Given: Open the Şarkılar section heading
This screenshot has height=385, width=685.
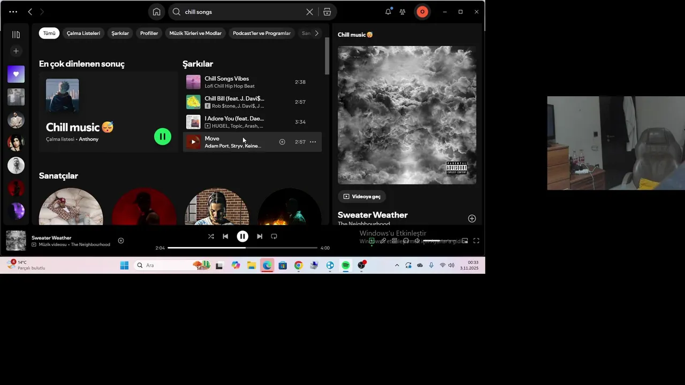Looking at the screenshot, I should click(x=198, y=64).
